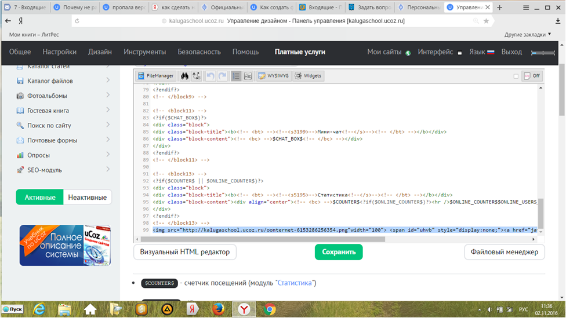Bookmark page with star icon
The image size is (566, 318).
tap(486, 21)
